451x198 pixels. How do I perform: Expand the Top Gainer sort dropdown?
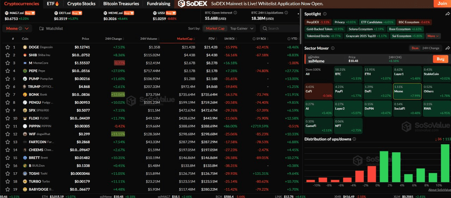tap(242, 28)
